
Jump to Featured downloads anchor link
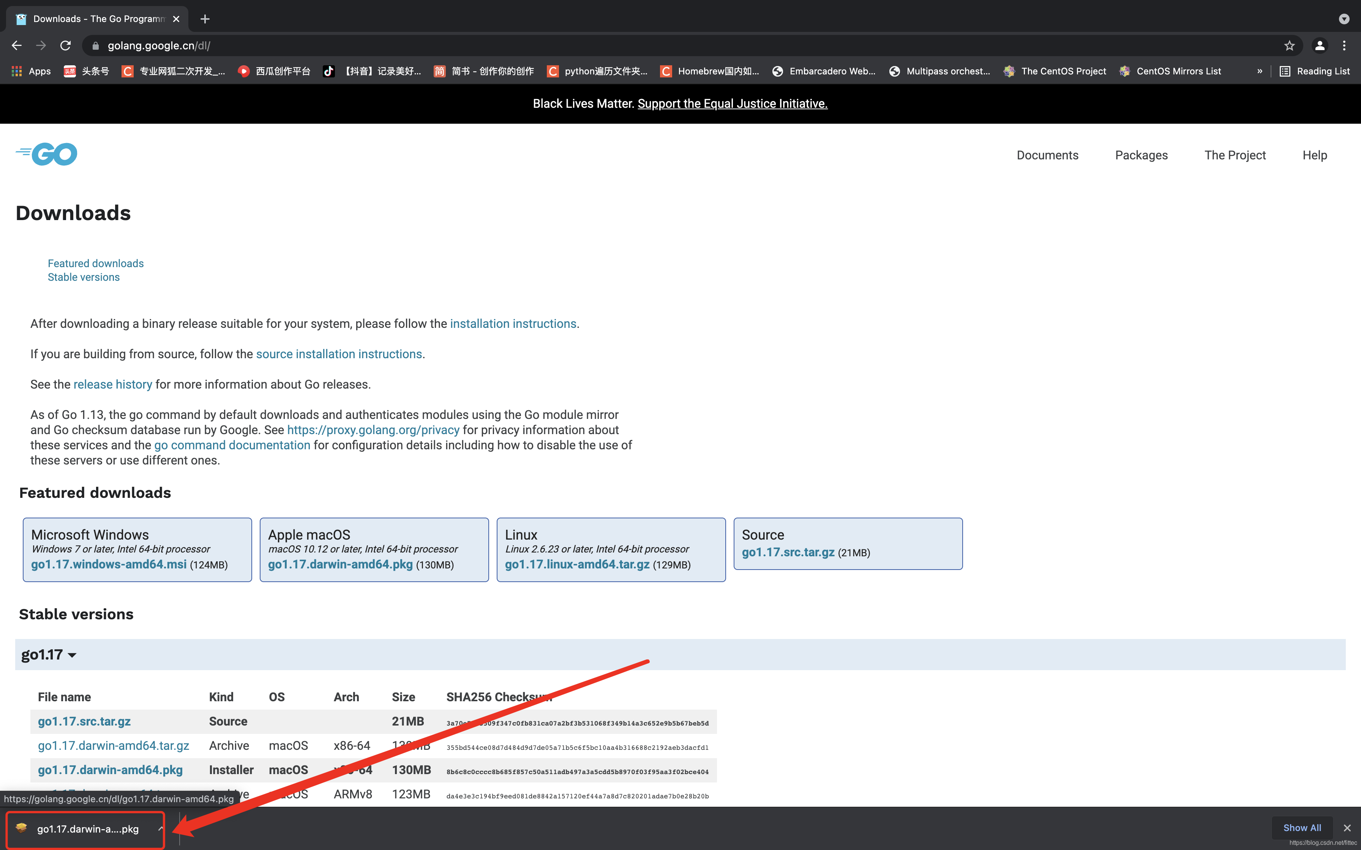(96, 264)
